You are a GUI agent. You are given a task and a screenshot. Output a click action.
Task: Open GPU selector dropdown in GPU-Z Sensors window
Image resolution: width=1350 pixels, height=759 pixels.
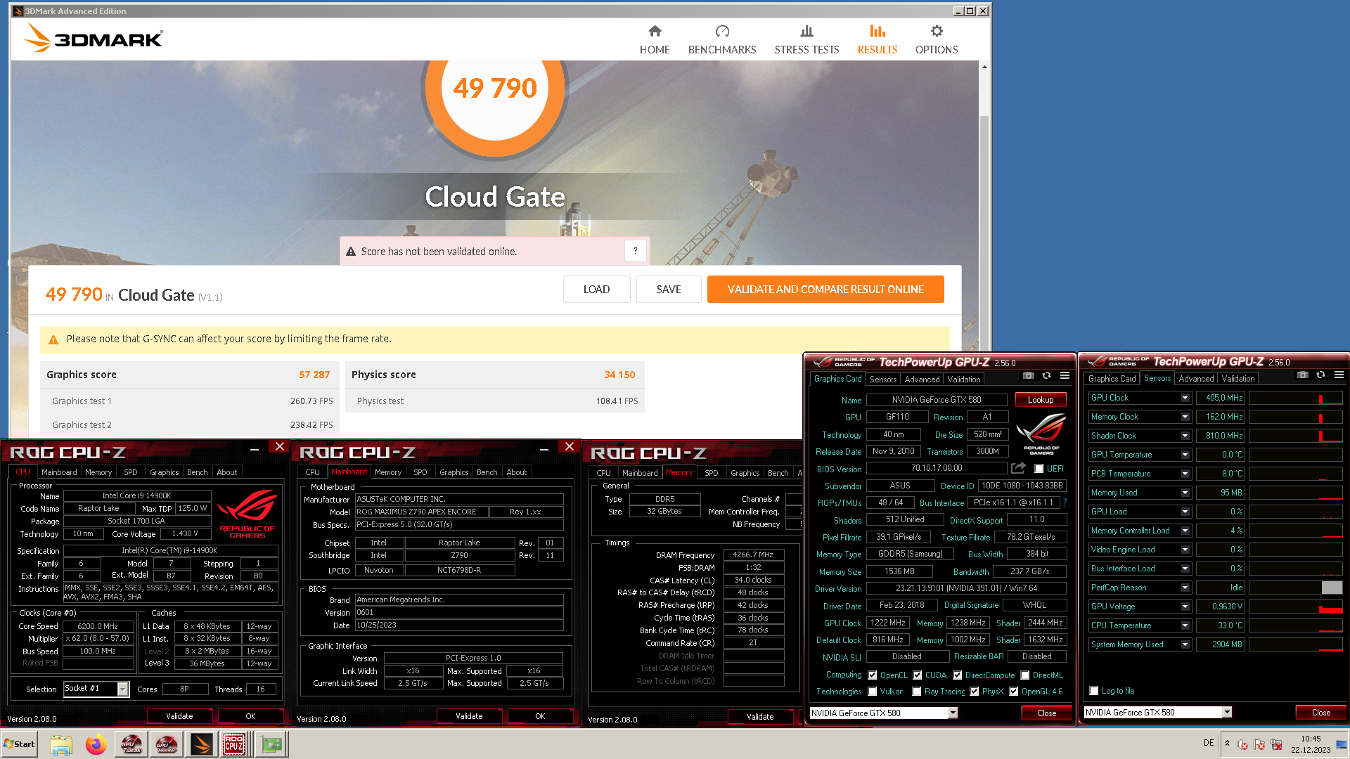point(1227,712)
